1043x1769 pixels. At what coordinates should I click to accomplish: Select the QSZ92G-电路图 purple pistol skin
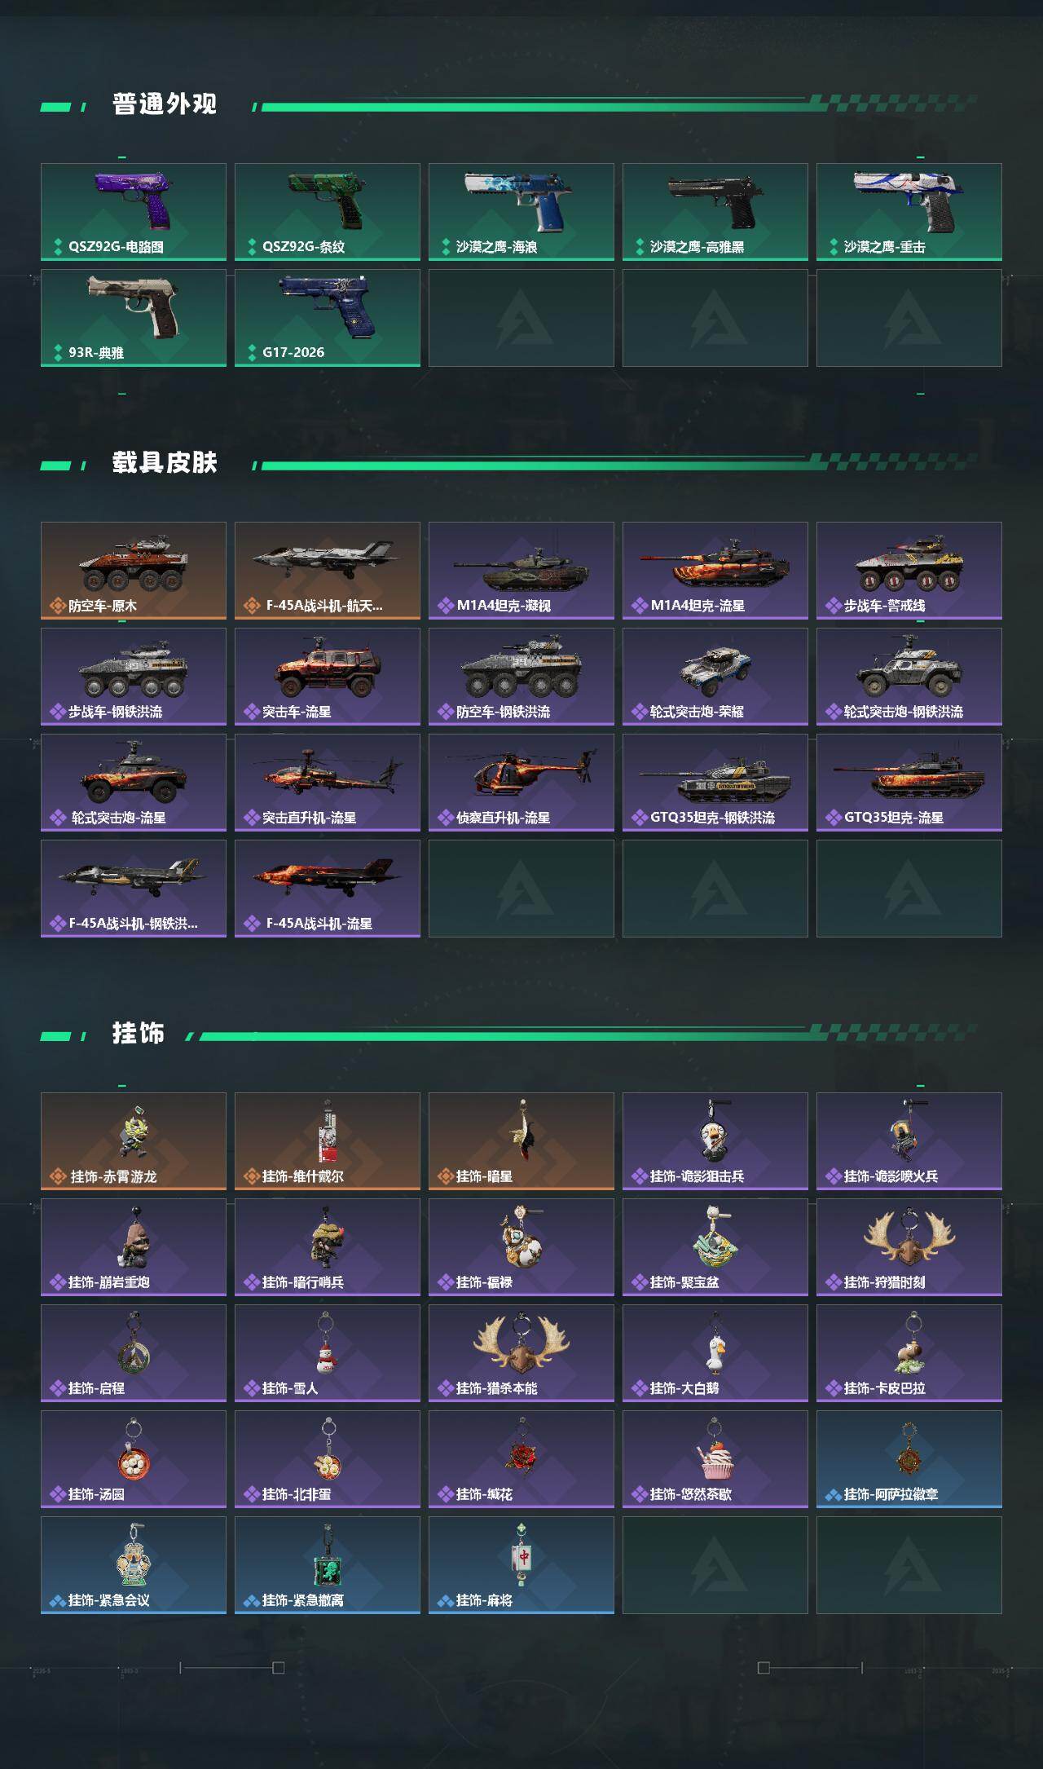tap(134, 212)
